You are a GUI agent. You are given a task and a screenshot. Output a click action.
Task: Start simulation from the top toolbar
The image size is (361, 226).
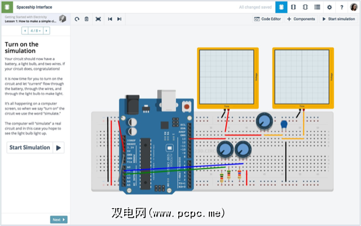(338, 19)
